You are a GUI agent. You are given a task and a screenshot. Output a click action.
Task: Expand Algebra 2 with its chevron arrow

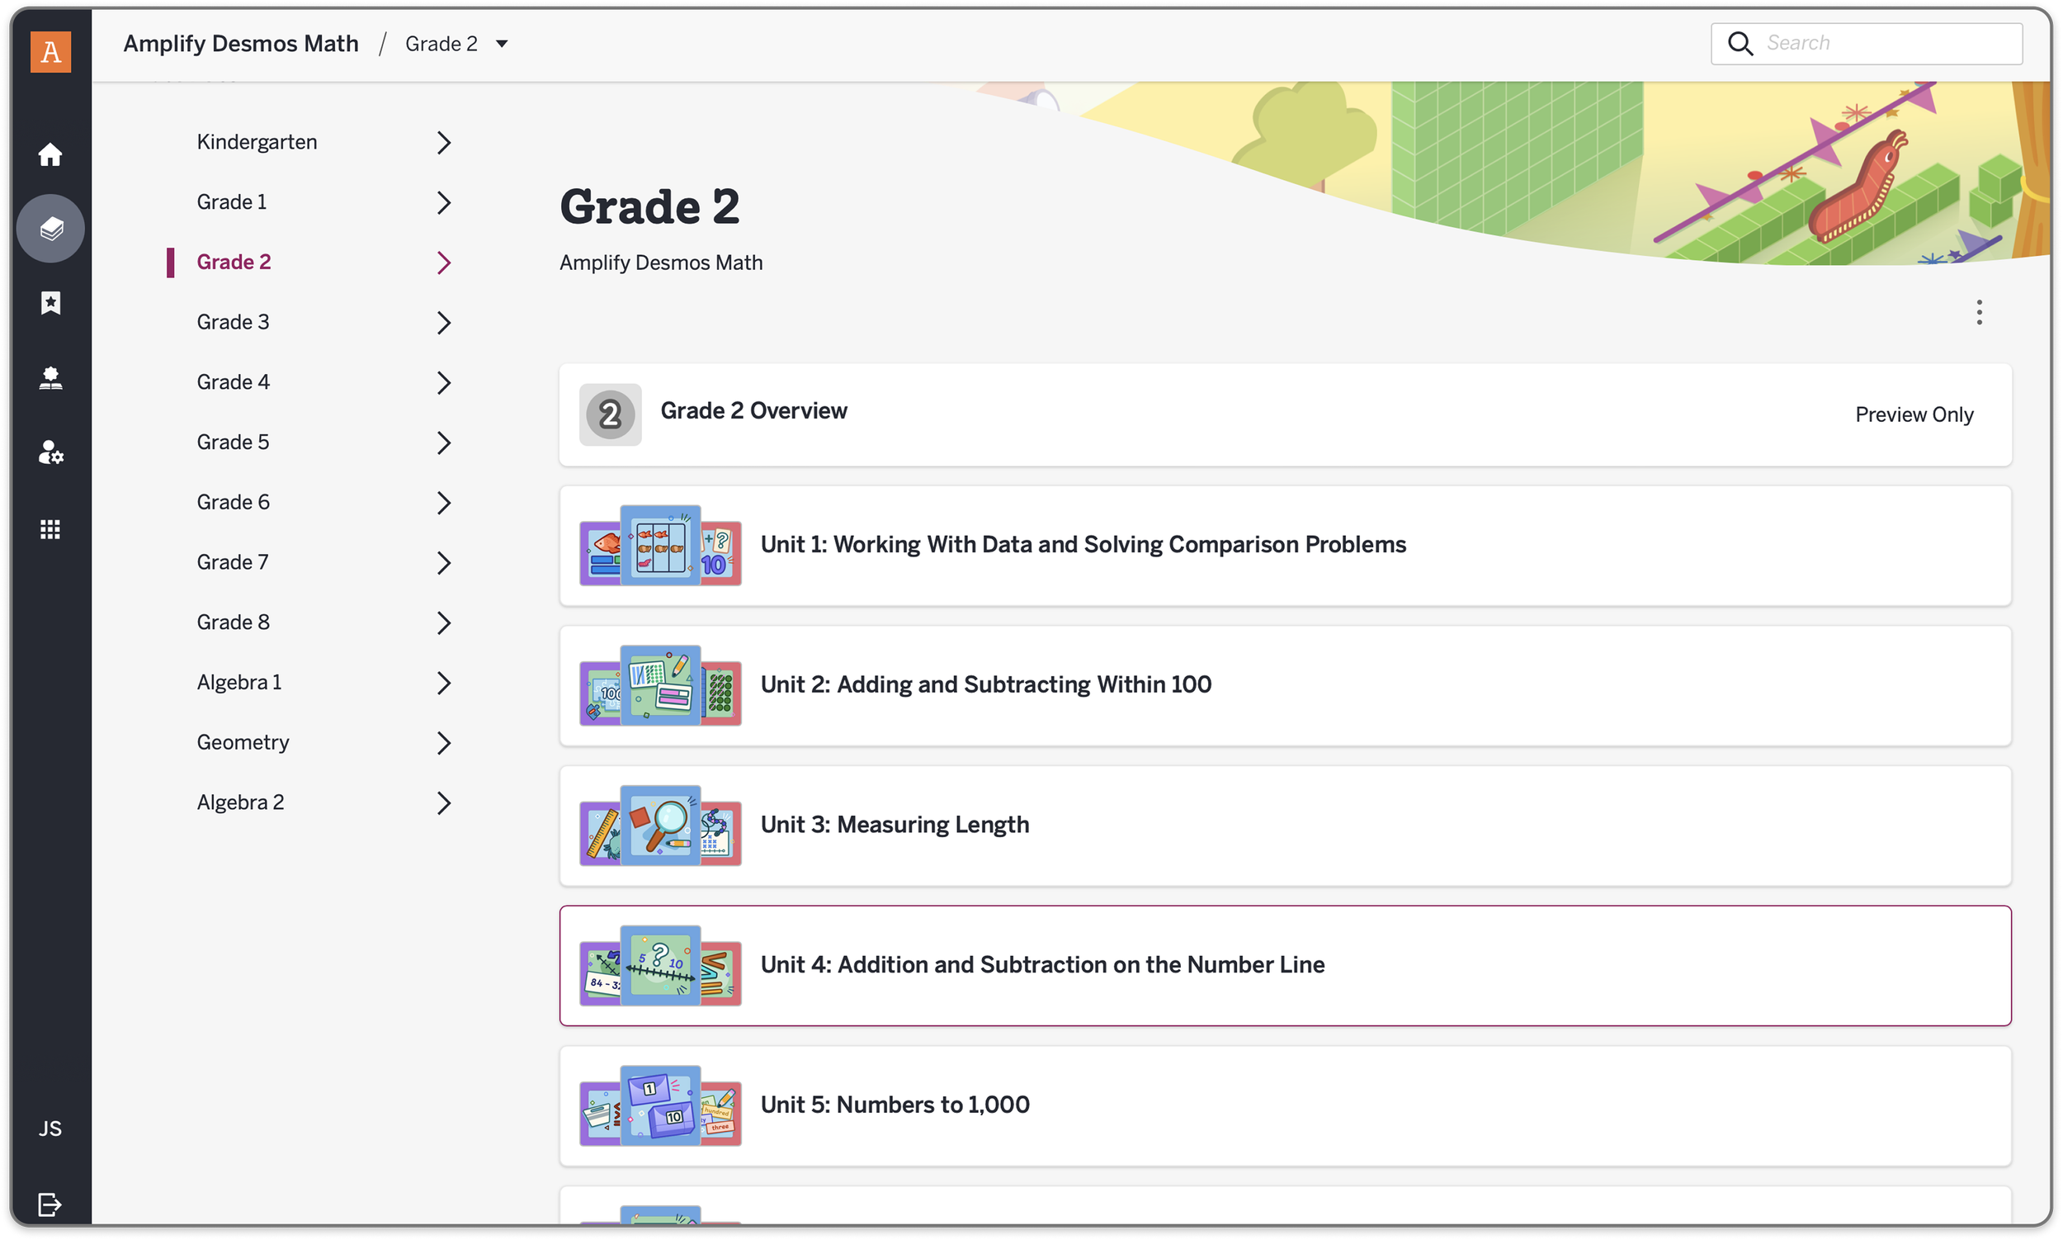(443, 803)
